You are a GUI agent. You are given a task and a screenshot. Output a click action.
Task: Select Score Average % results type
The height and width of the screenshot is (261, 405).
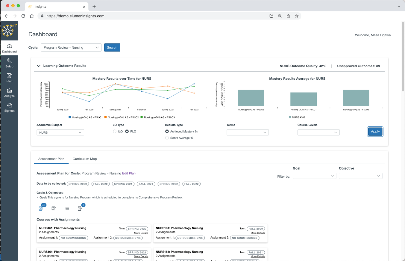(167, 138)
